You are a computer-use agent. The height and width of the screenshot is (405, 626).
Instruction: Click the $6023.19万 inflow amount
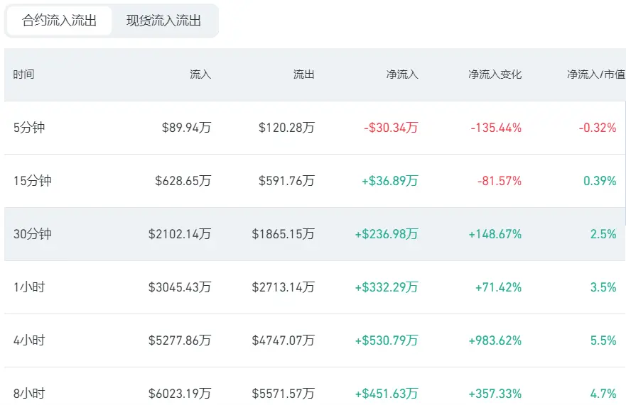(x=180, y=394)
